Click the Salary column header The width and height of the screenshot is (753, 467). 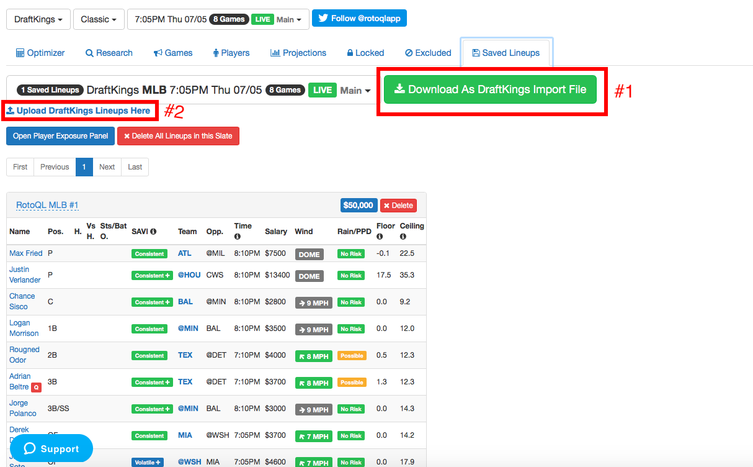point(276,232)
